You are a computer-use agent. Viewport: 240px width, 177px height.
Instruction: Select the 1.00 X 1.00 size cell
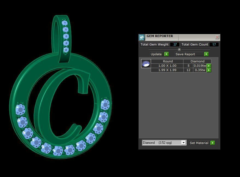[167, 66]
